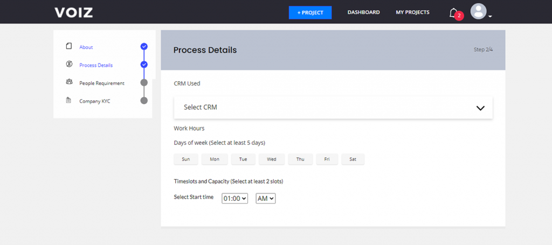
Task: Click the Process Details step icon
Action: (69, 64)
